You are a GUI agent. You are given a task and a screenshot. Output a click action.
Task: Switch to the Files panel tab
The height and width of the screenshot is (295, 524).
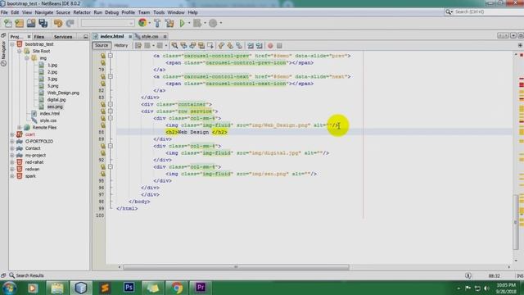click(38, 36)
